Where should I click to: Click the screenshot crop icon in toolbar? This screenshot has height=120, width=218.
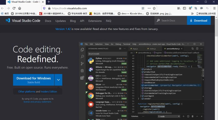196,8
